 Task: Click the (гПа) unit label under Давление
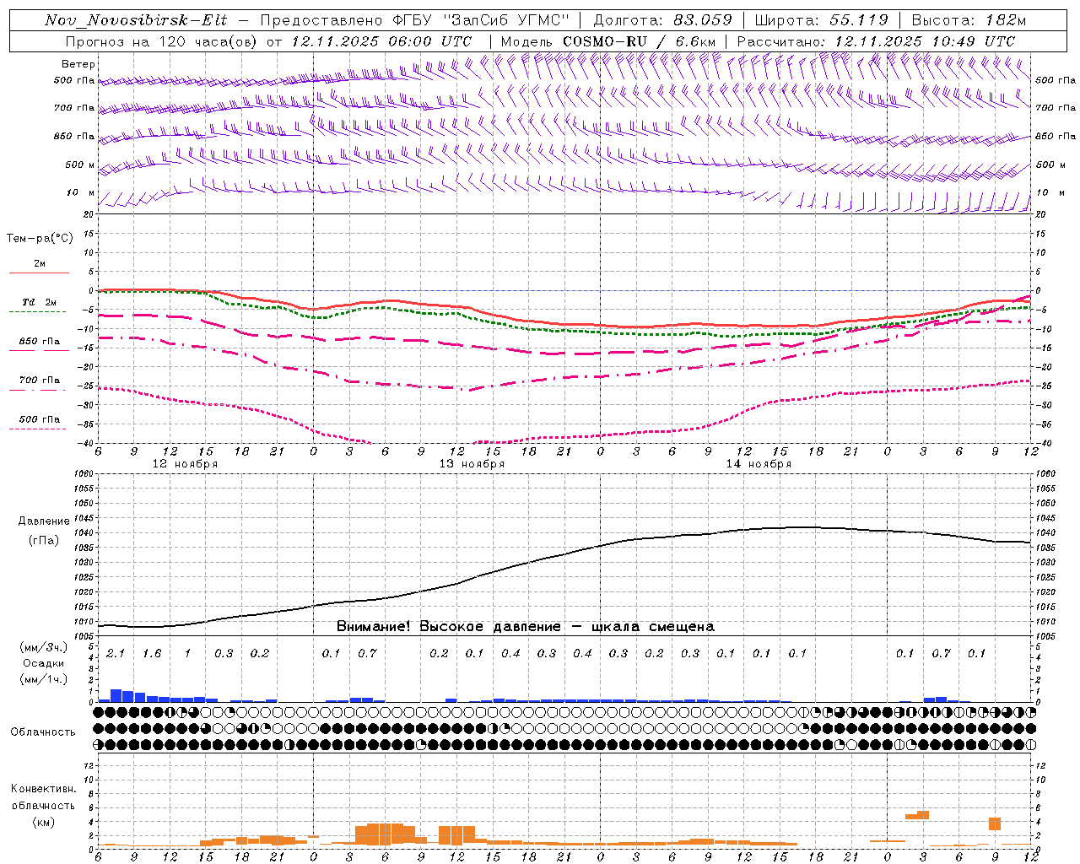[x=44, y=541]
